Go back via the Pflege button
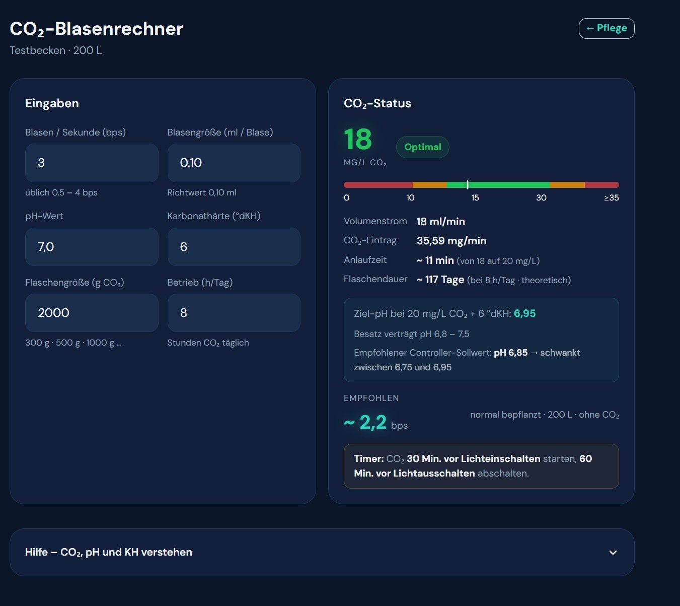Image resolution: width=680 pixels, height=606 pixels. point(607,28)
